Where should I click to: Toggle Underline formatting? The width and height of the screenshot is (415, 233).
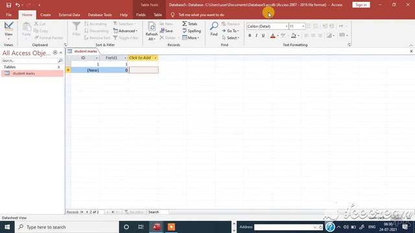[263, 36]
